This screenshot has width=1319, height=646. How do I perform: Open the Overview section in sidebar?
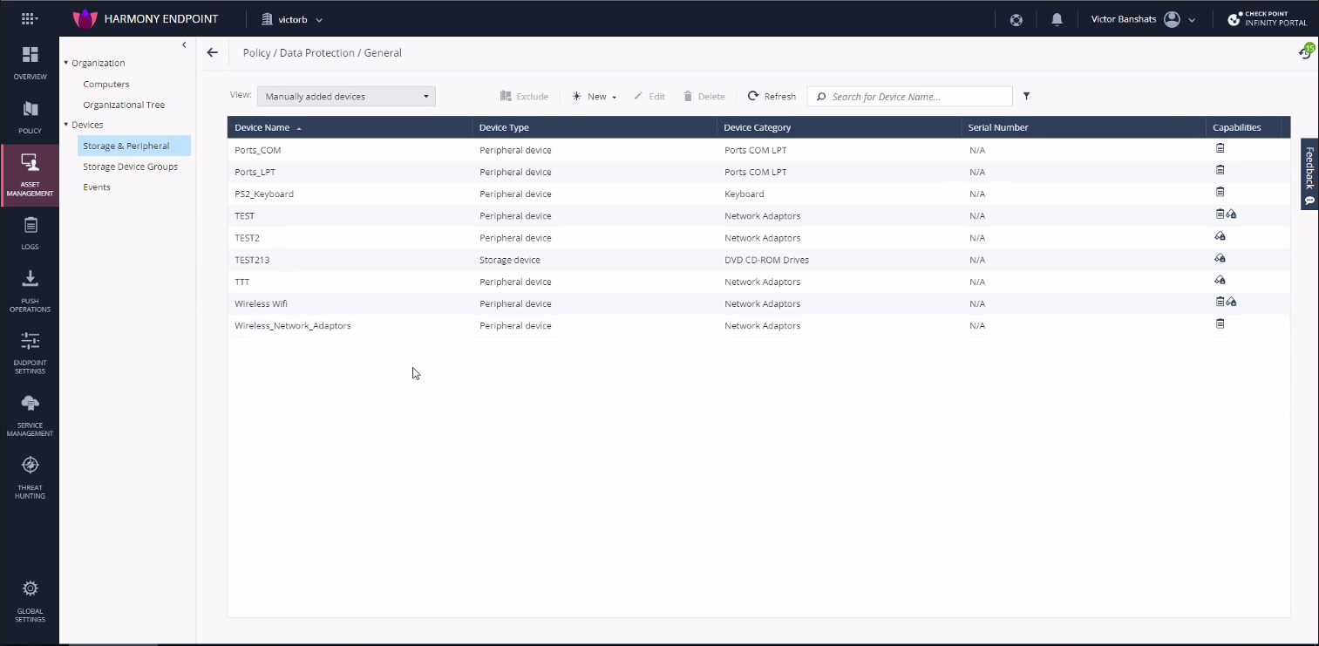pos(30,63)
